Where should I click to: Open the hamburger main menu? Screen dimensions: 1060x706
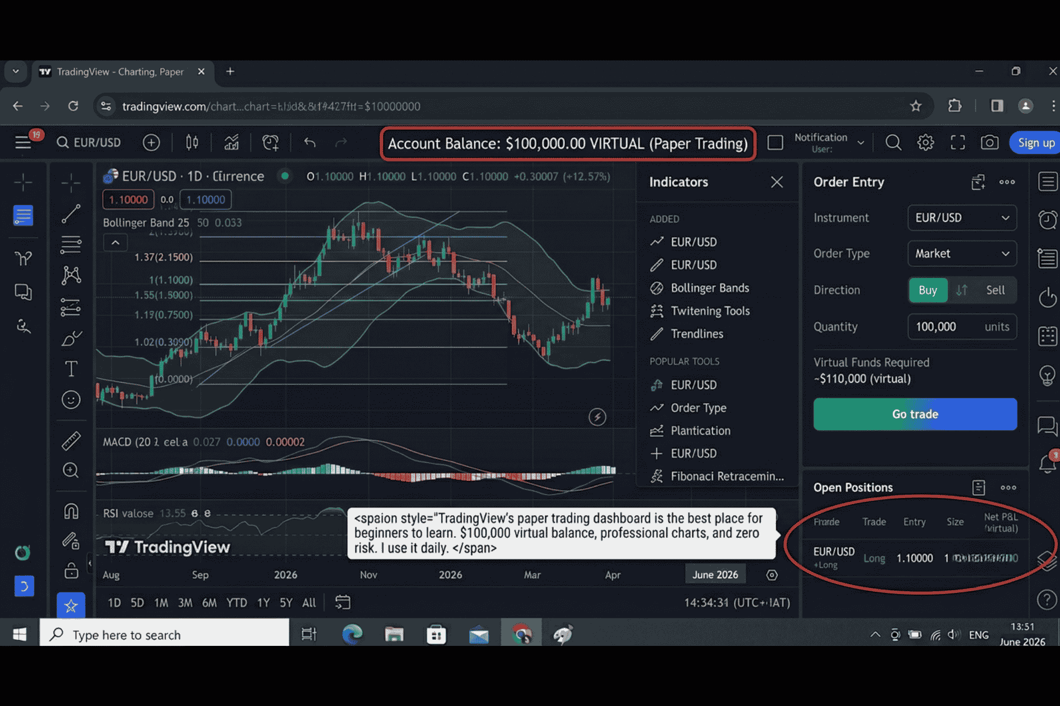click(23, 143)
